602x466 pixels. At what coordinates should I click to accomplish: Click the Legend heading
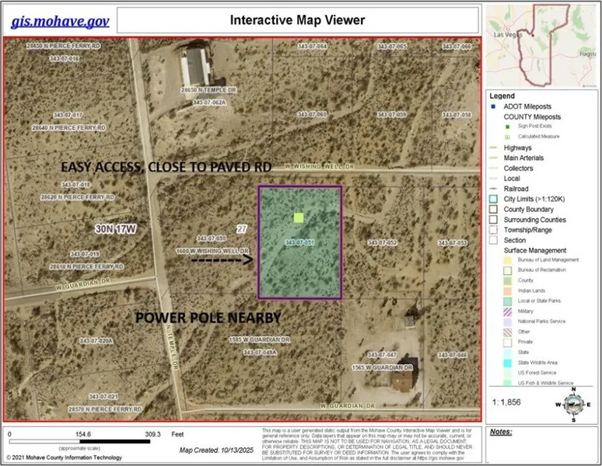point(504,95)
